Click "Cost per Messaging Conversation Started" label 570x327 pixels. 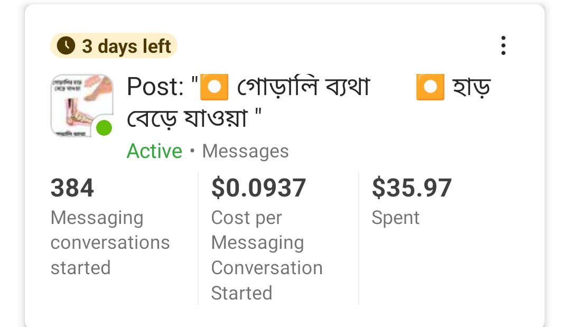(x=267, y=255)
